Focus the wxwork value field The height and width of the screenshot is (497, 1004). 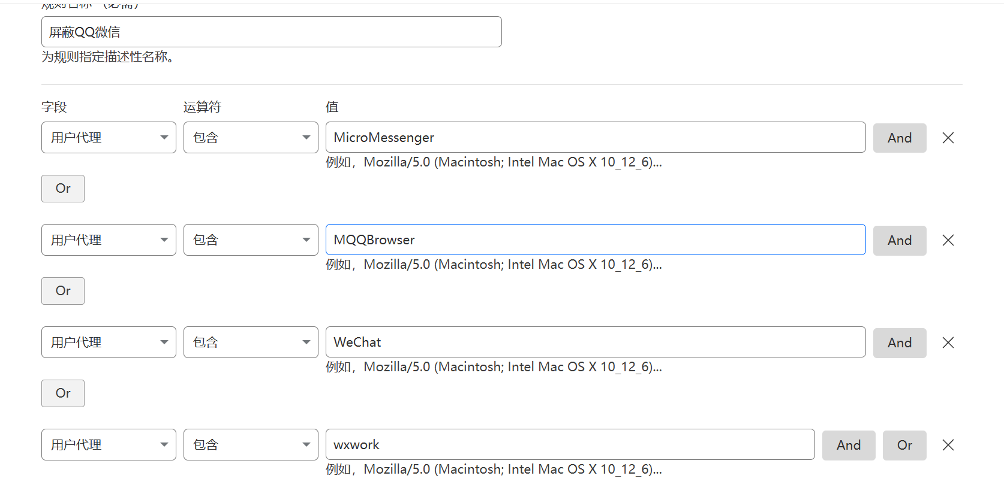click(x=570, y=444)
